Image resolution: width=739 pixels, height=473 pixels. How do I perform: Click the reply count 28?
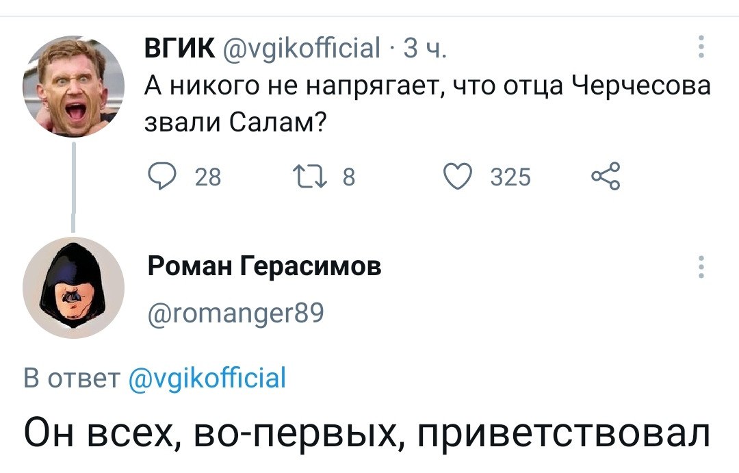208,179
